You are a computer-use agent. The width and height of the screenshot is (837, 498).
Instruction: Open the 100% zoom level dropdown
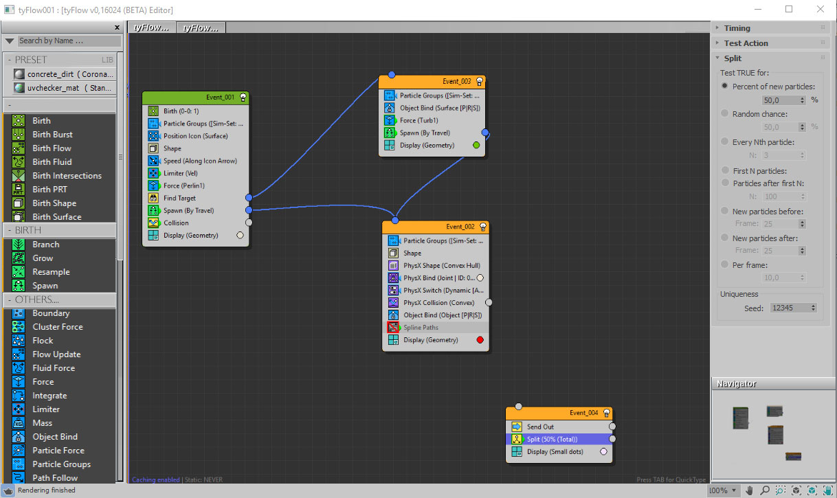724,490
